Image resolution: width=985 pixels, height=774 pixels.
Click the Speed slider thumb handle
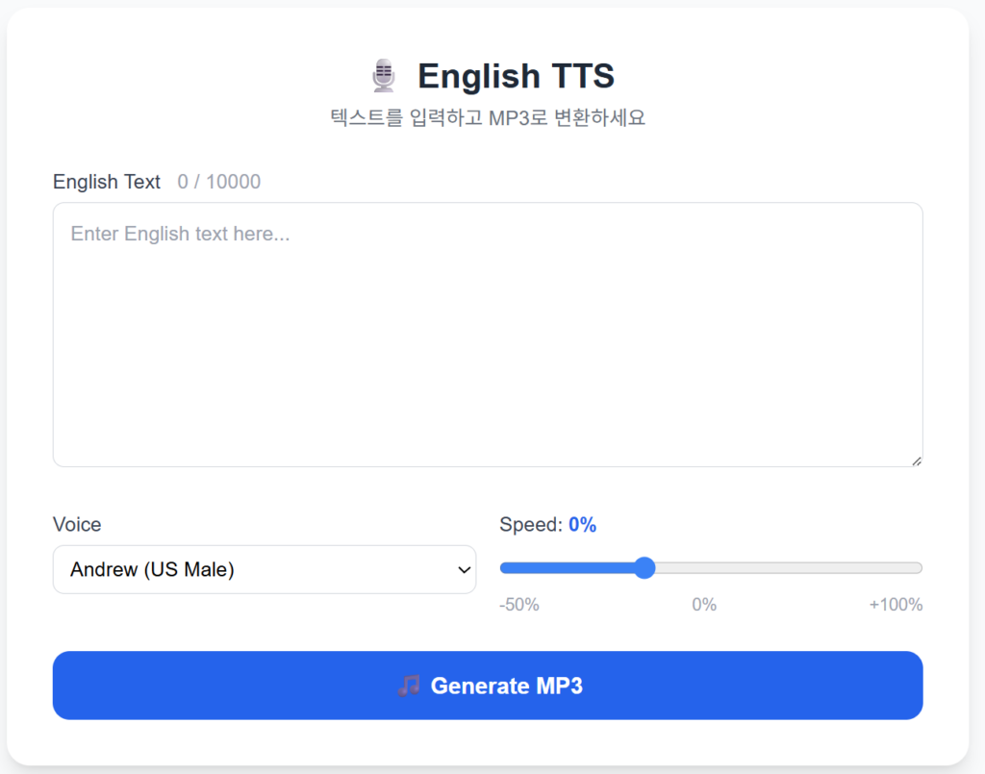point(644,568)
